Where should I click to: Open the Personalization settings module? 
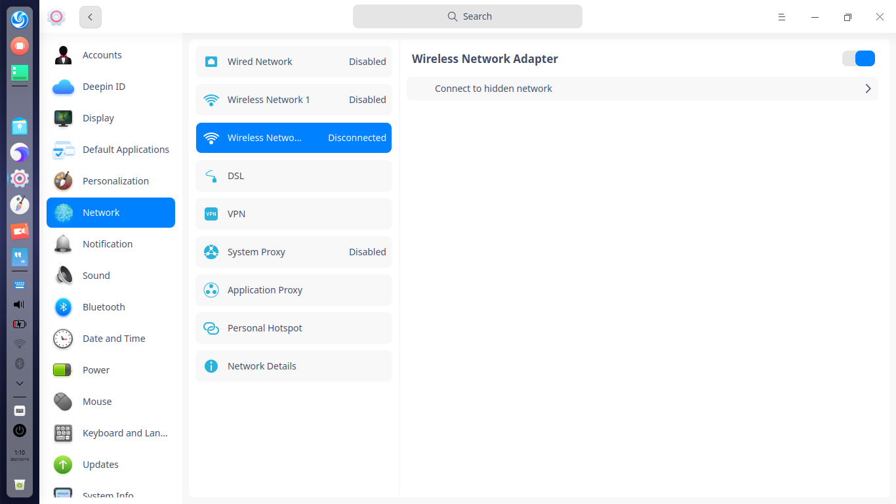[111, 181]
